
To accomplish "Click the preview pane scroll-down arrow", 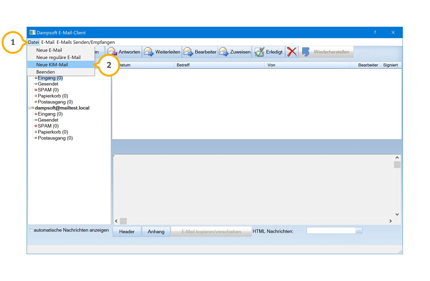I will [x=397, y=215].
